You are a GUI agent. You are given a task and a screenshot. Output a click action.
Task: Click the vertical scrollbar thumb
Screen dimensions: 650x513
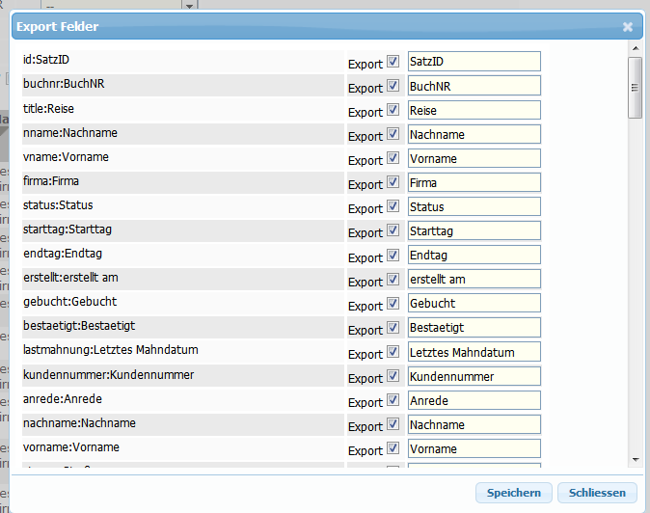pyautogui.click(x=635, y=87)
